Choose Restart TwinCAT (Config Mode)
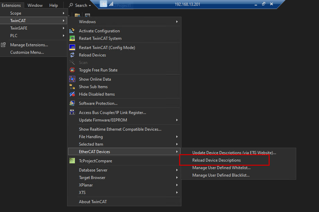 [124, 48]
